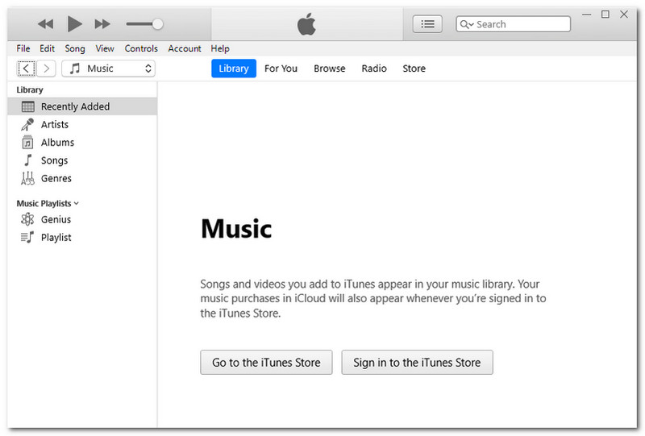This screenshot has height=436, width=645.
Task: Click Sign in to the iTunes Store
Action: point(417,363)
